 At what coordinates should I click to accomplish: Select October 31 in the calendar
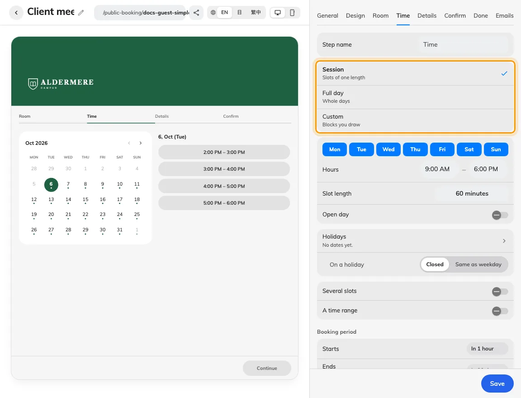(x=119, y=230)
